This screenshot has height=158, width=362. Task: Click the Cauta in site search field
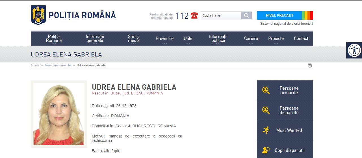(221, 15)
